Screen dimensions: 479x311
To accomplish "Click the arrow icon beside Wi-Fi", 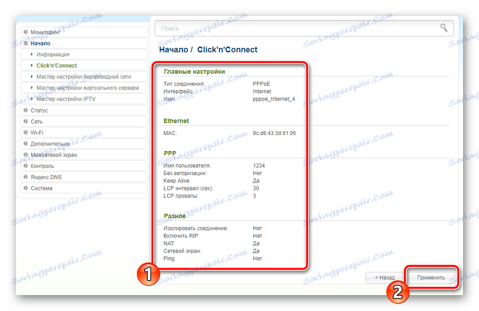I will (x=25, y=132).
